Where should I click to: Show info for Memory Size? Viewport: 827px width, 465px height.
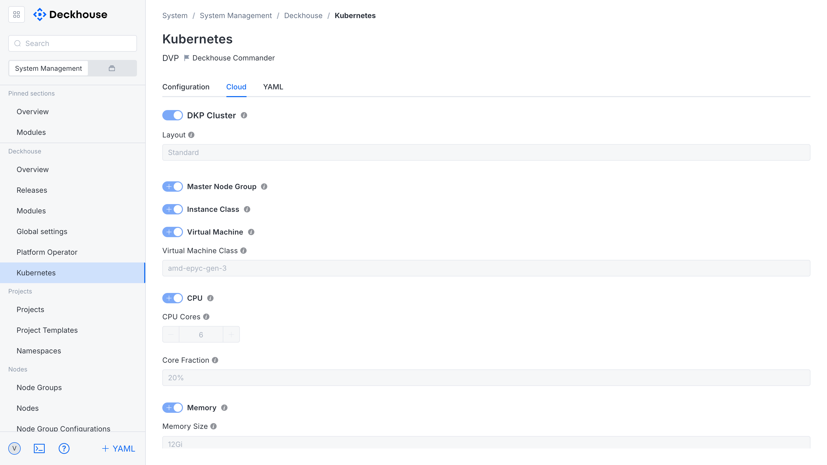click(x=213, y=426)
